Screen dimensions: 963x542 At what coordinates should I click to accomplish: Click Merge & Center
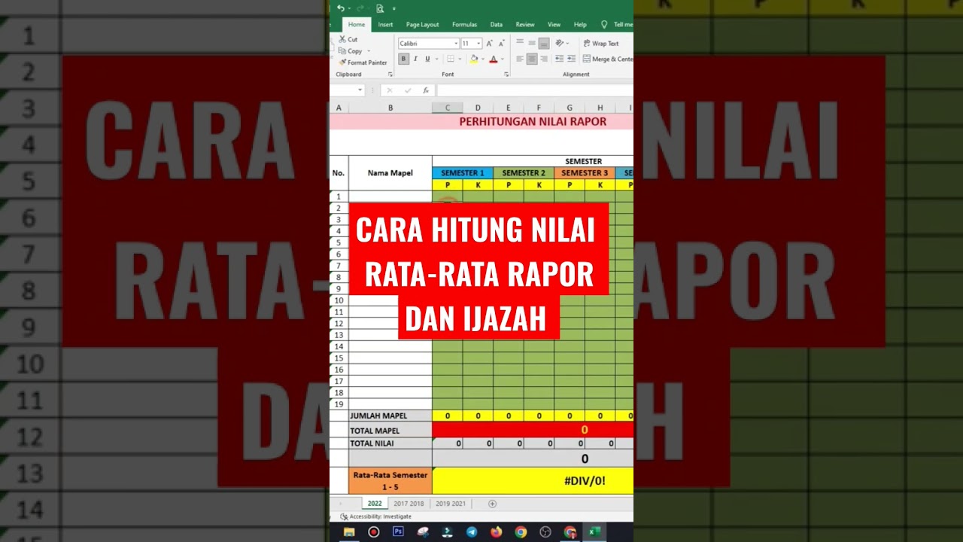click(608, 59)
